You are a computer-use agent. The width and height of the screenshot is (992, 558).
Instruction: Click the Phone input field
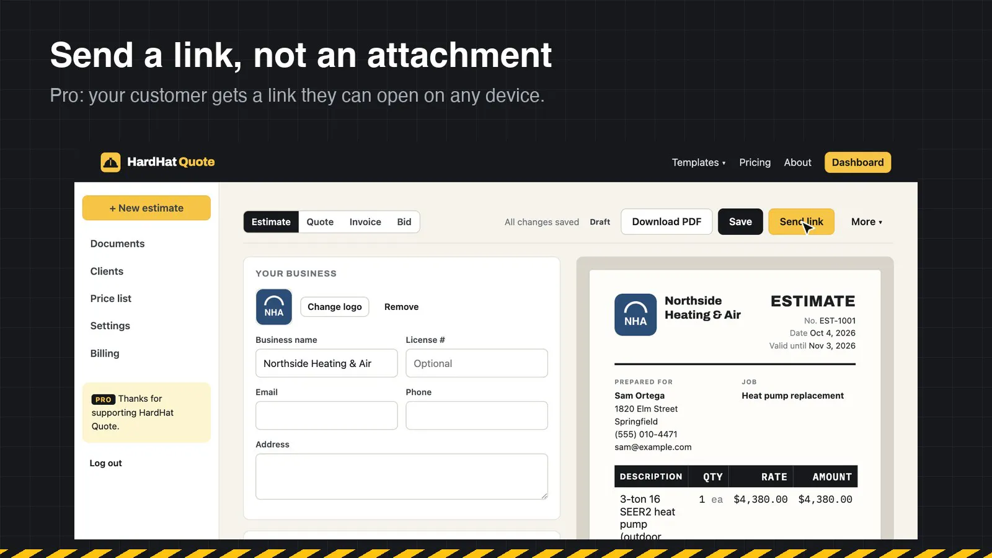477,415
